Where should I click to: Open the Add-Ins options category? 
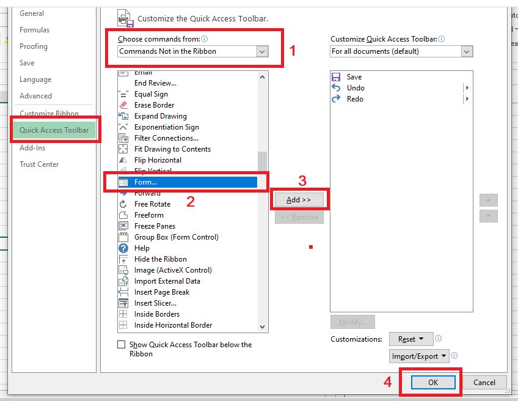[32, 148]
